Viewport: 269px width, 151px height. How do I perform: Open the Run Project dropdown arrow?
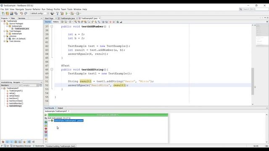click(69, 13)
